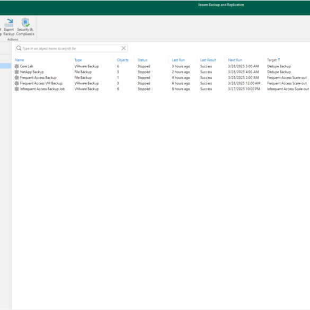Viewport: 310px width, 310px height.
Task: Sort by the Type column header
Action: [x=78, y=60]
